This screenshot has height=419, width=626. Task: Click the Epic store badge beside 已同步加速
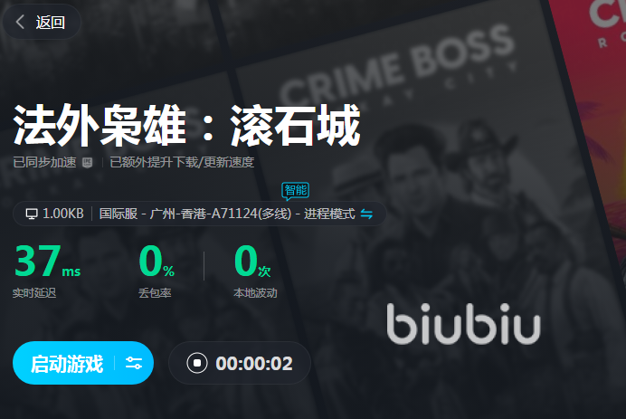click(x=87, y=163)
